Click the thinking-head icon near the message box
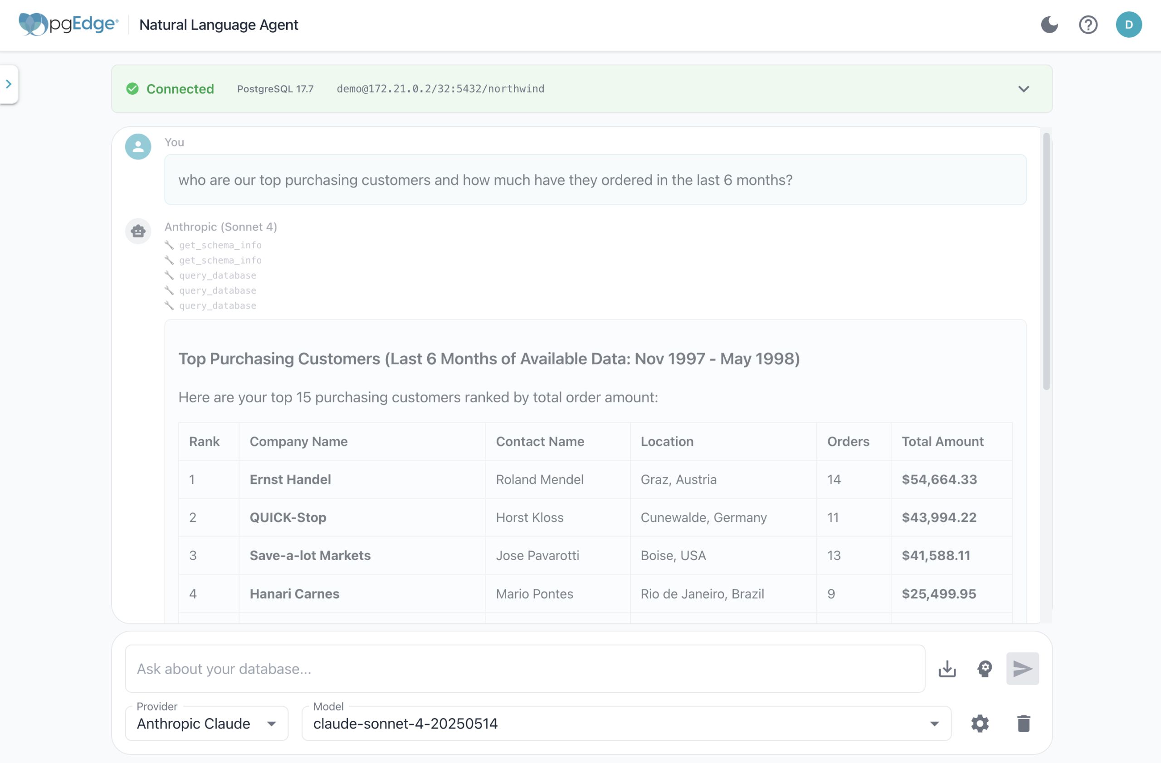The image size is (1161, 763). click(x=985, y=668)
